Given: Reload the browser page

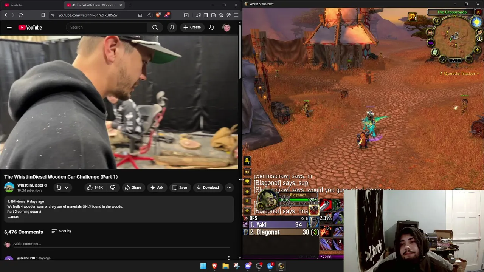Looking at the screenshot, I should tap(21, 15).
